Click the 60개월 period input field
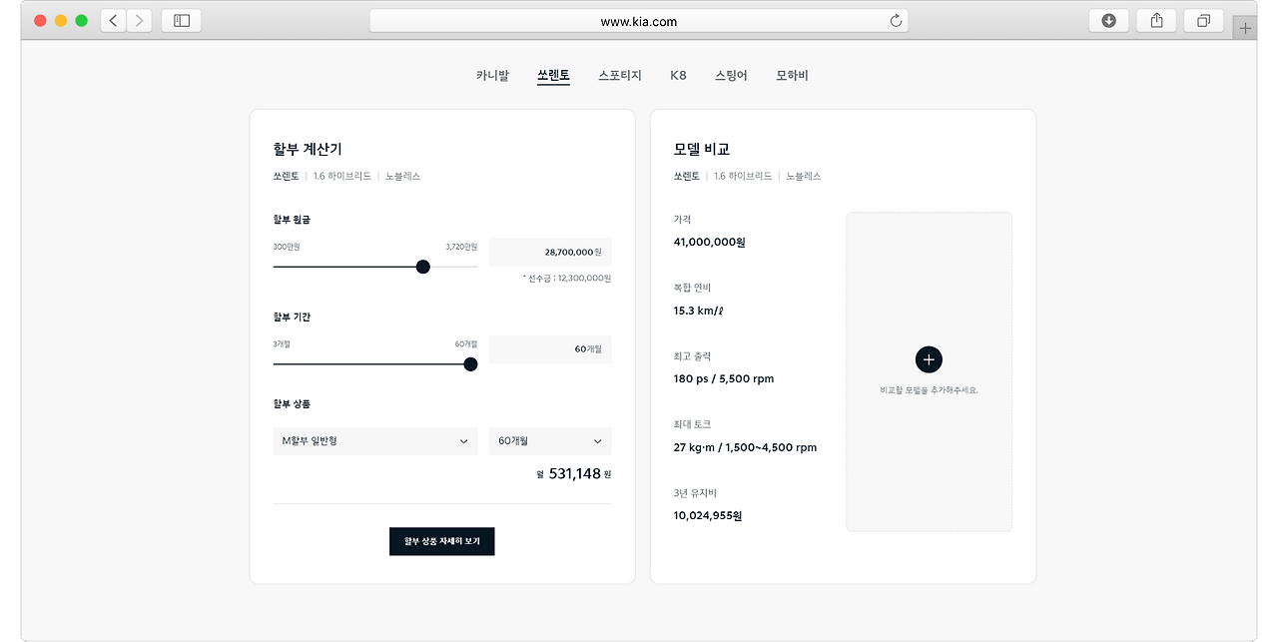 [x=550, y=349]
